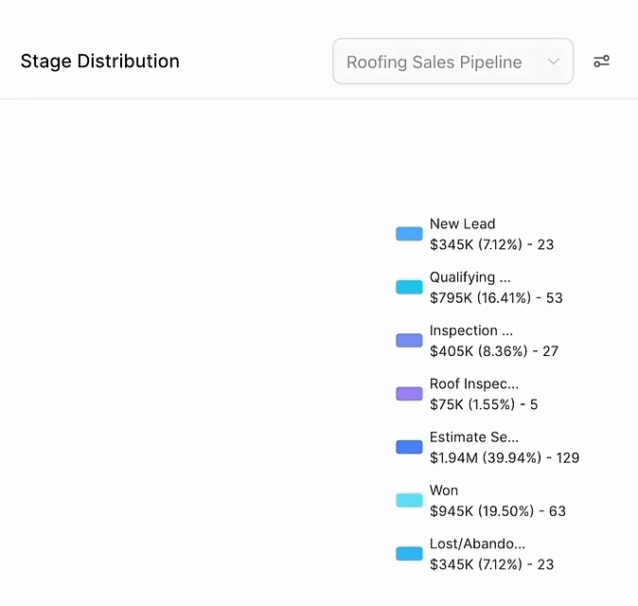Toggle the Won stage color swatch
Image resolution: width=638 pixels, height=606 pixels.
409,500
